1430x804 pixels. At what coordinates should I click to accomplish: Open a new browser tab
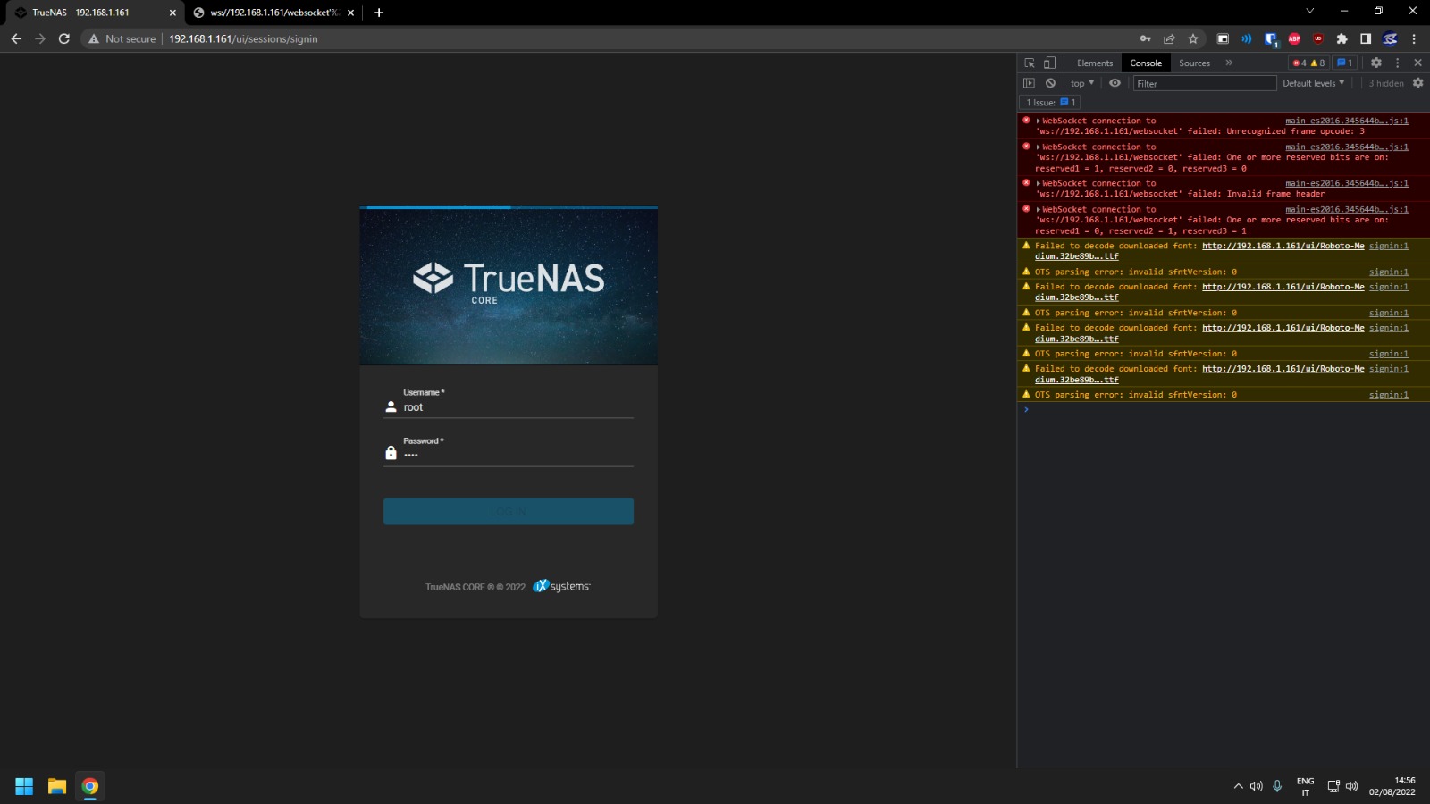(x=379, y=13)
